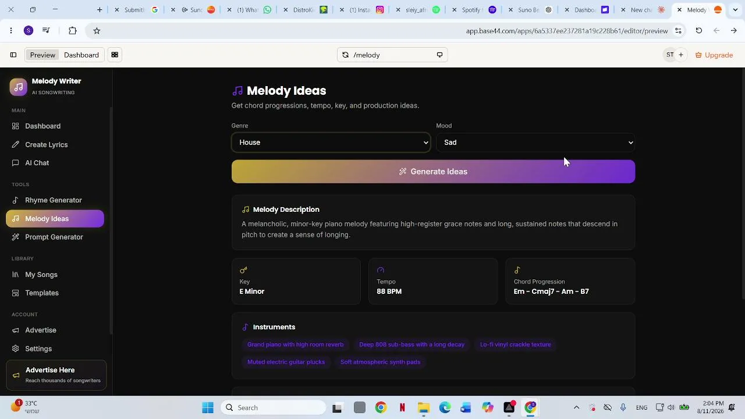Click the Muted electric guitar plucks tag

coord(286,362)
